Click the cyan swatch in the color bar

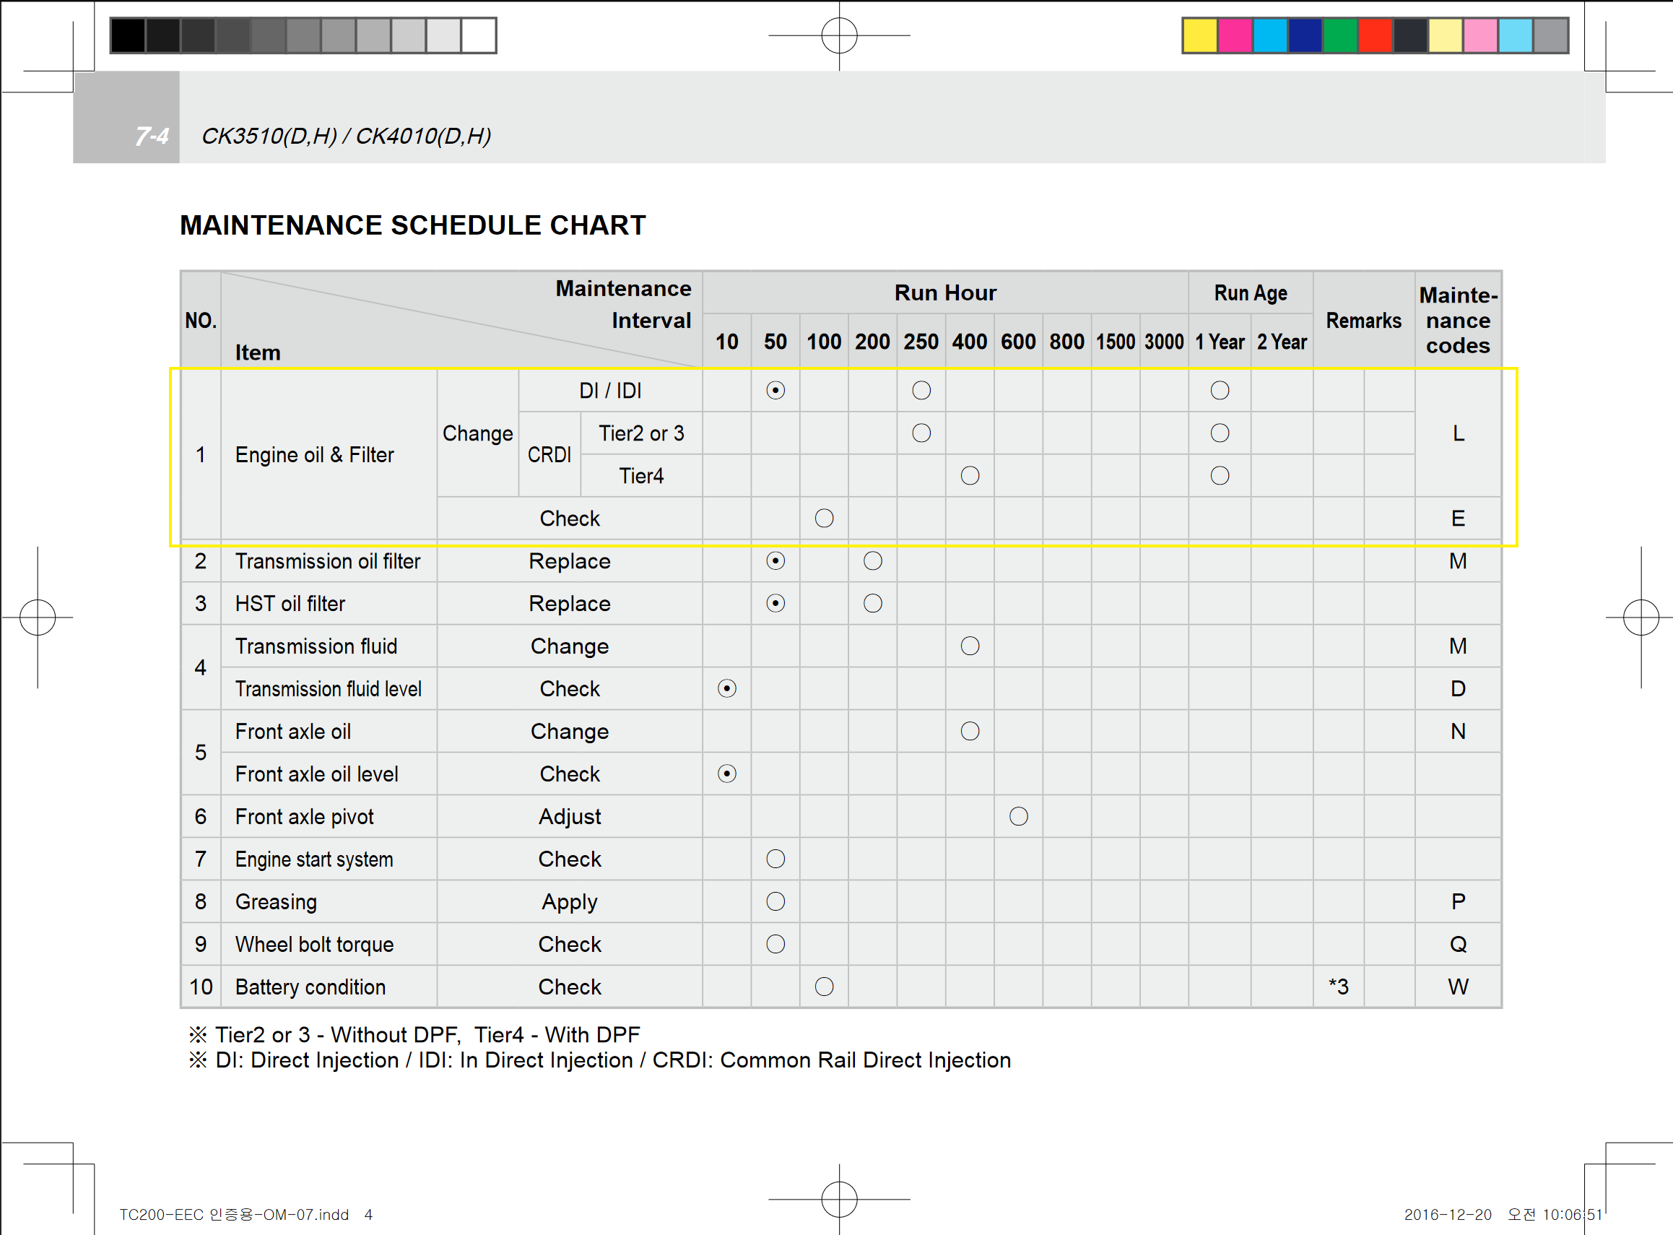pos(1270,35)
